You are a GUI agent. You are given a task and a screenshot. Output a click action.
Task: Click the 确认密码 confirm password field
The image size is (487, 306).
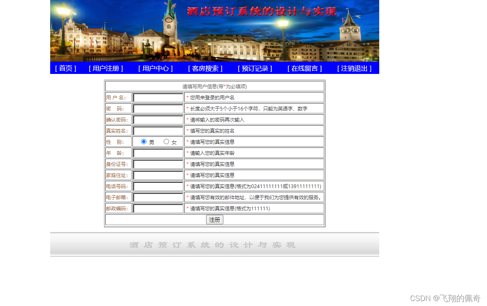coord(158,120)
